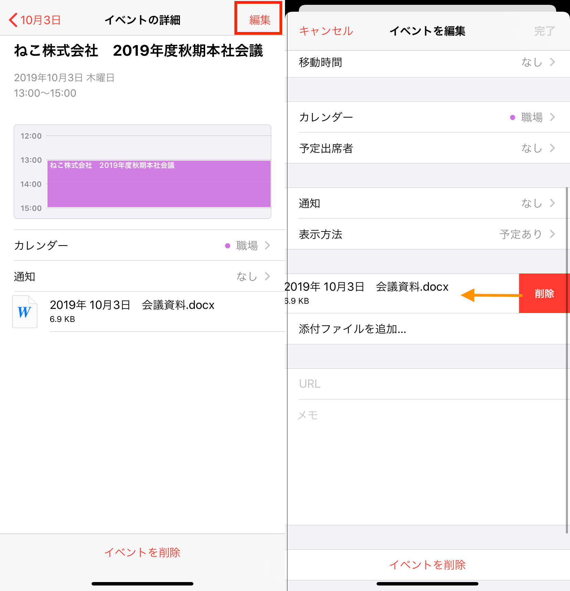Click the メモ notes field
The image size is (570, 591).
click(427, 415)
